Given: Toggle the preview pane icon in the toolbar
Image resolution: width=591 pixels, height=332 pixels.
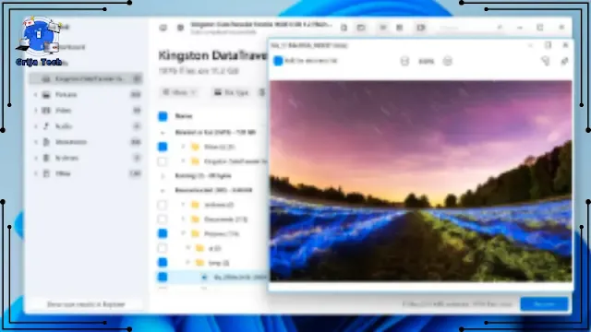Looking at the screenshot, I should [421, 28].
